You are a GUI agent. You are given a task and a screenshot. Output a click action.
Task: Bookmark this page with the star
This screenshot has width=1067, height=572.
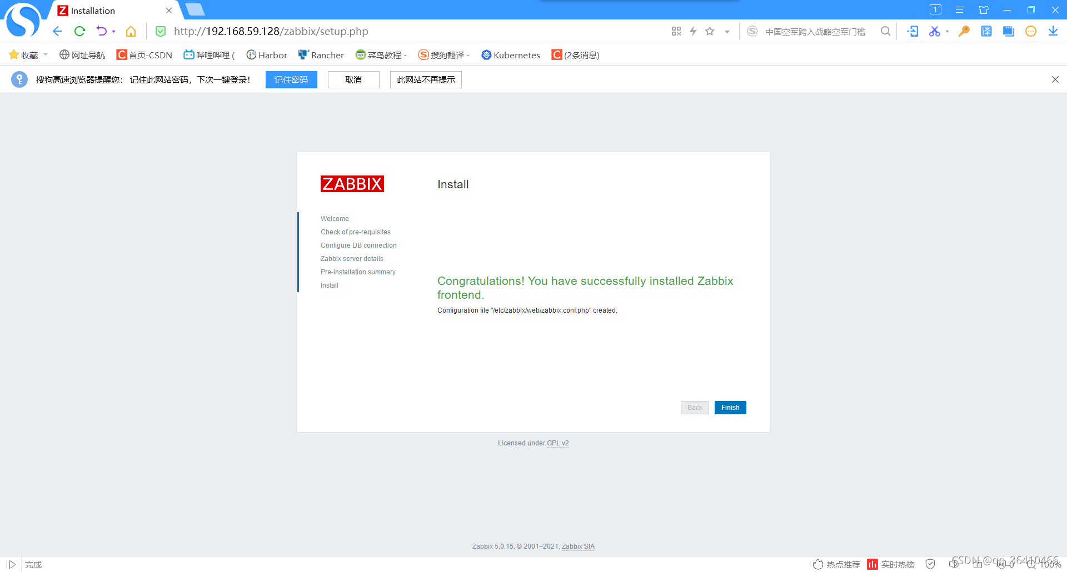[710, 32]
